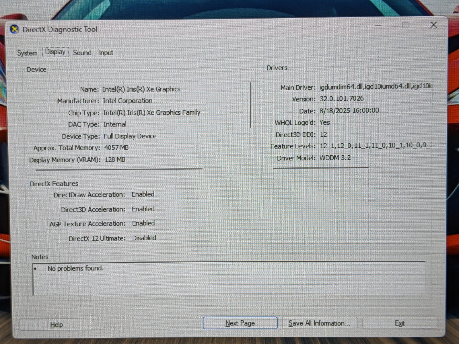Minimize the DirectX Diagnostic Tool window

pos(378,26)
